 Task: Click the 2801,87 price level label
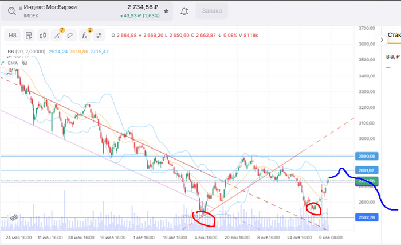[x=367, y=170]
